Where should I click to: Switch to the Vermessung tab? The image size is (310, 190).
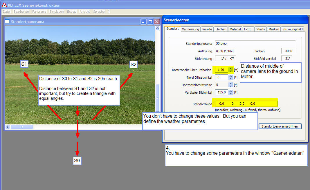point(190,29)
